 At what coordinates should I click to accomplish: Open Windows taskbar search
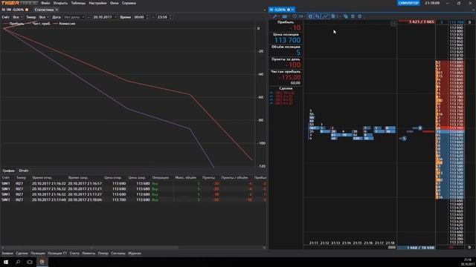point(18,262)
